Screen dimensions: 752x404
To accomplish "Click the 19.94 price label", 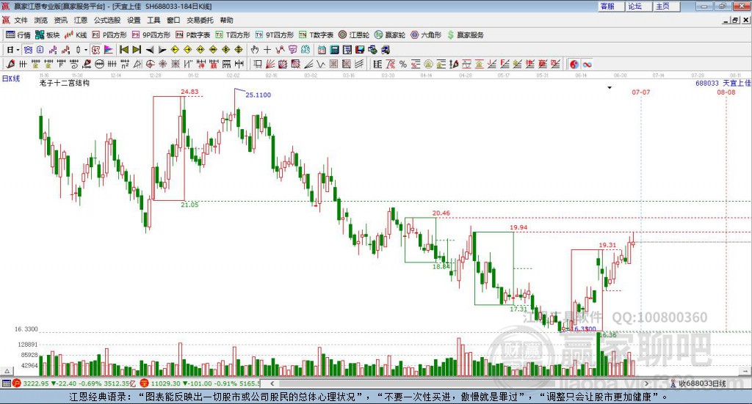I will point(518,227).
